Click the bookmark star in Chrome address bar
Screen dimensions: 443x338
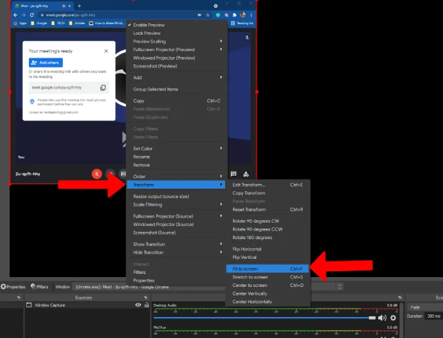[207, 15]
